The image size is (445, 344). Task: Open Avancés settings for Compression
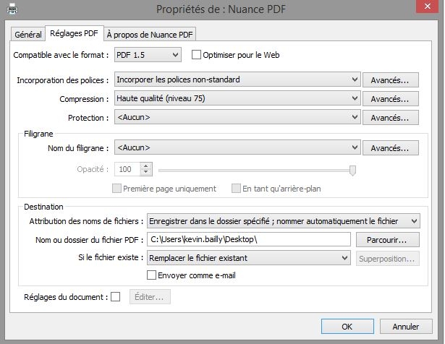[390, 99]
